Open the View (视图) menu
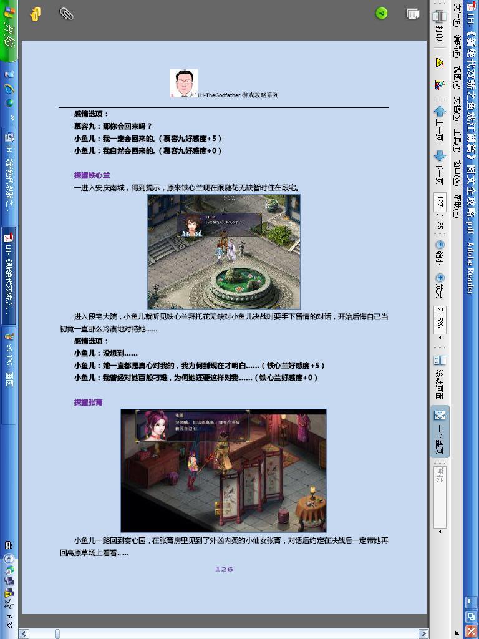This screenshot has width=479, height=639. [x=457, y=77]
